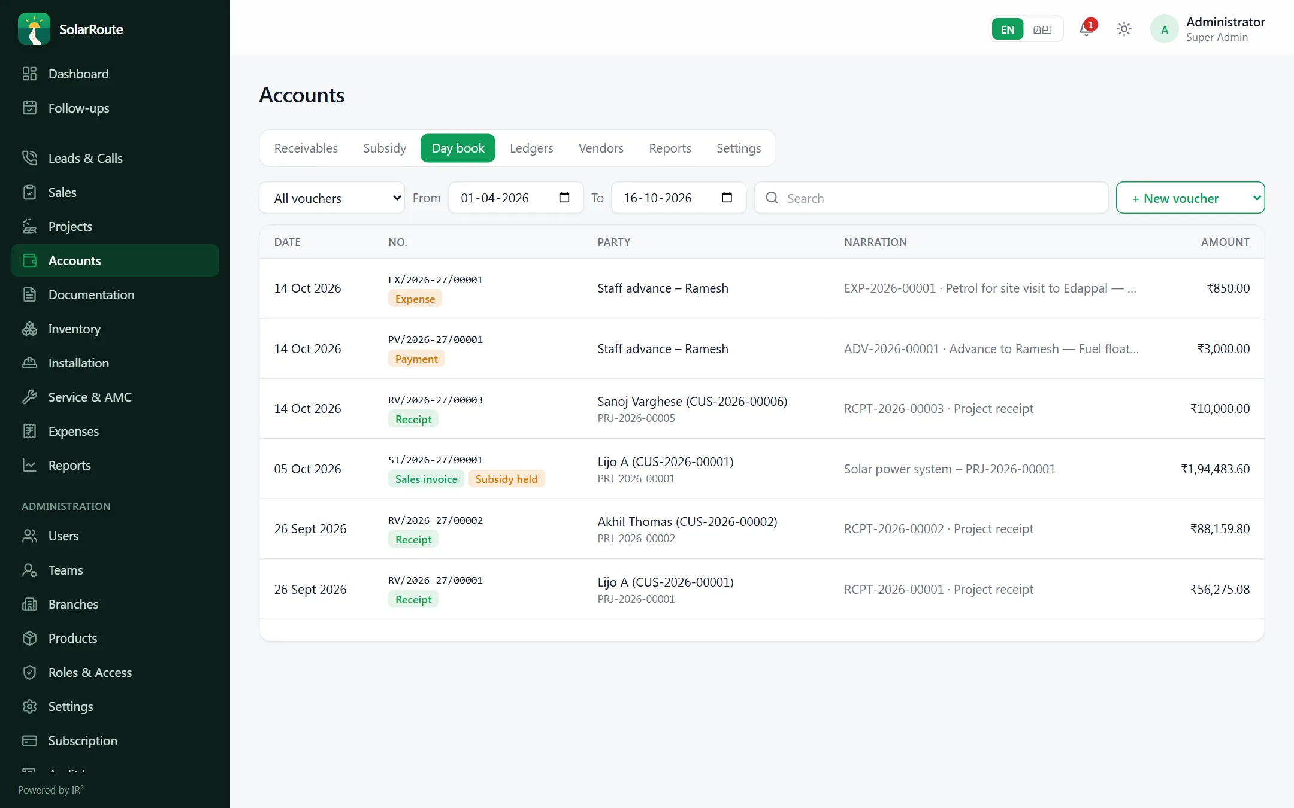Click the Subsidy held badge
The width and height of the screenshot is (1294, 808).
click(x=506, y=479)
